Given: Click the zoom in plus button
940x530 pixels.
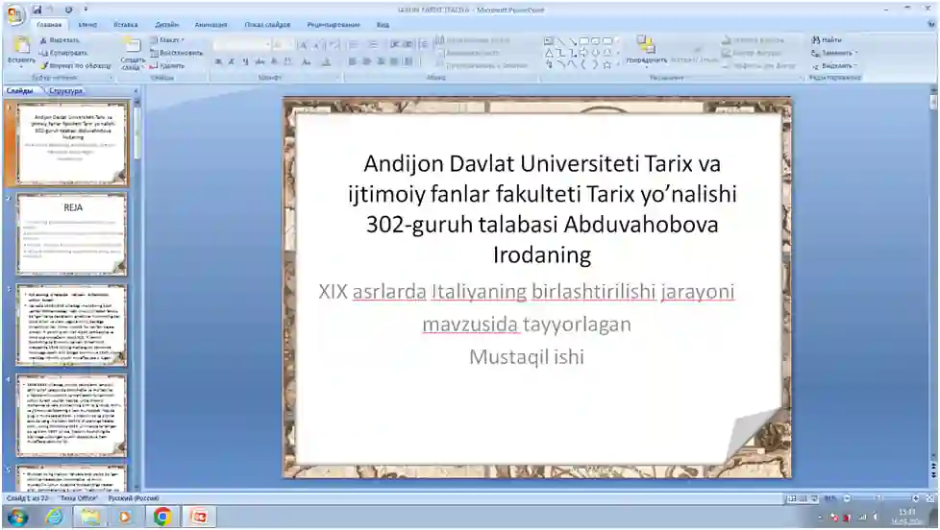Looking at the screenshot, I should [x=915, y=498].
